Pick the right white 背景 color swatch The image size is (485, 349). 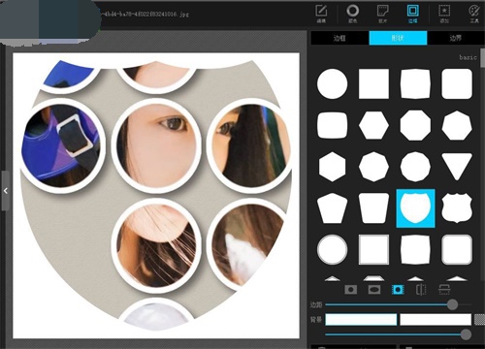pos(436,319)
